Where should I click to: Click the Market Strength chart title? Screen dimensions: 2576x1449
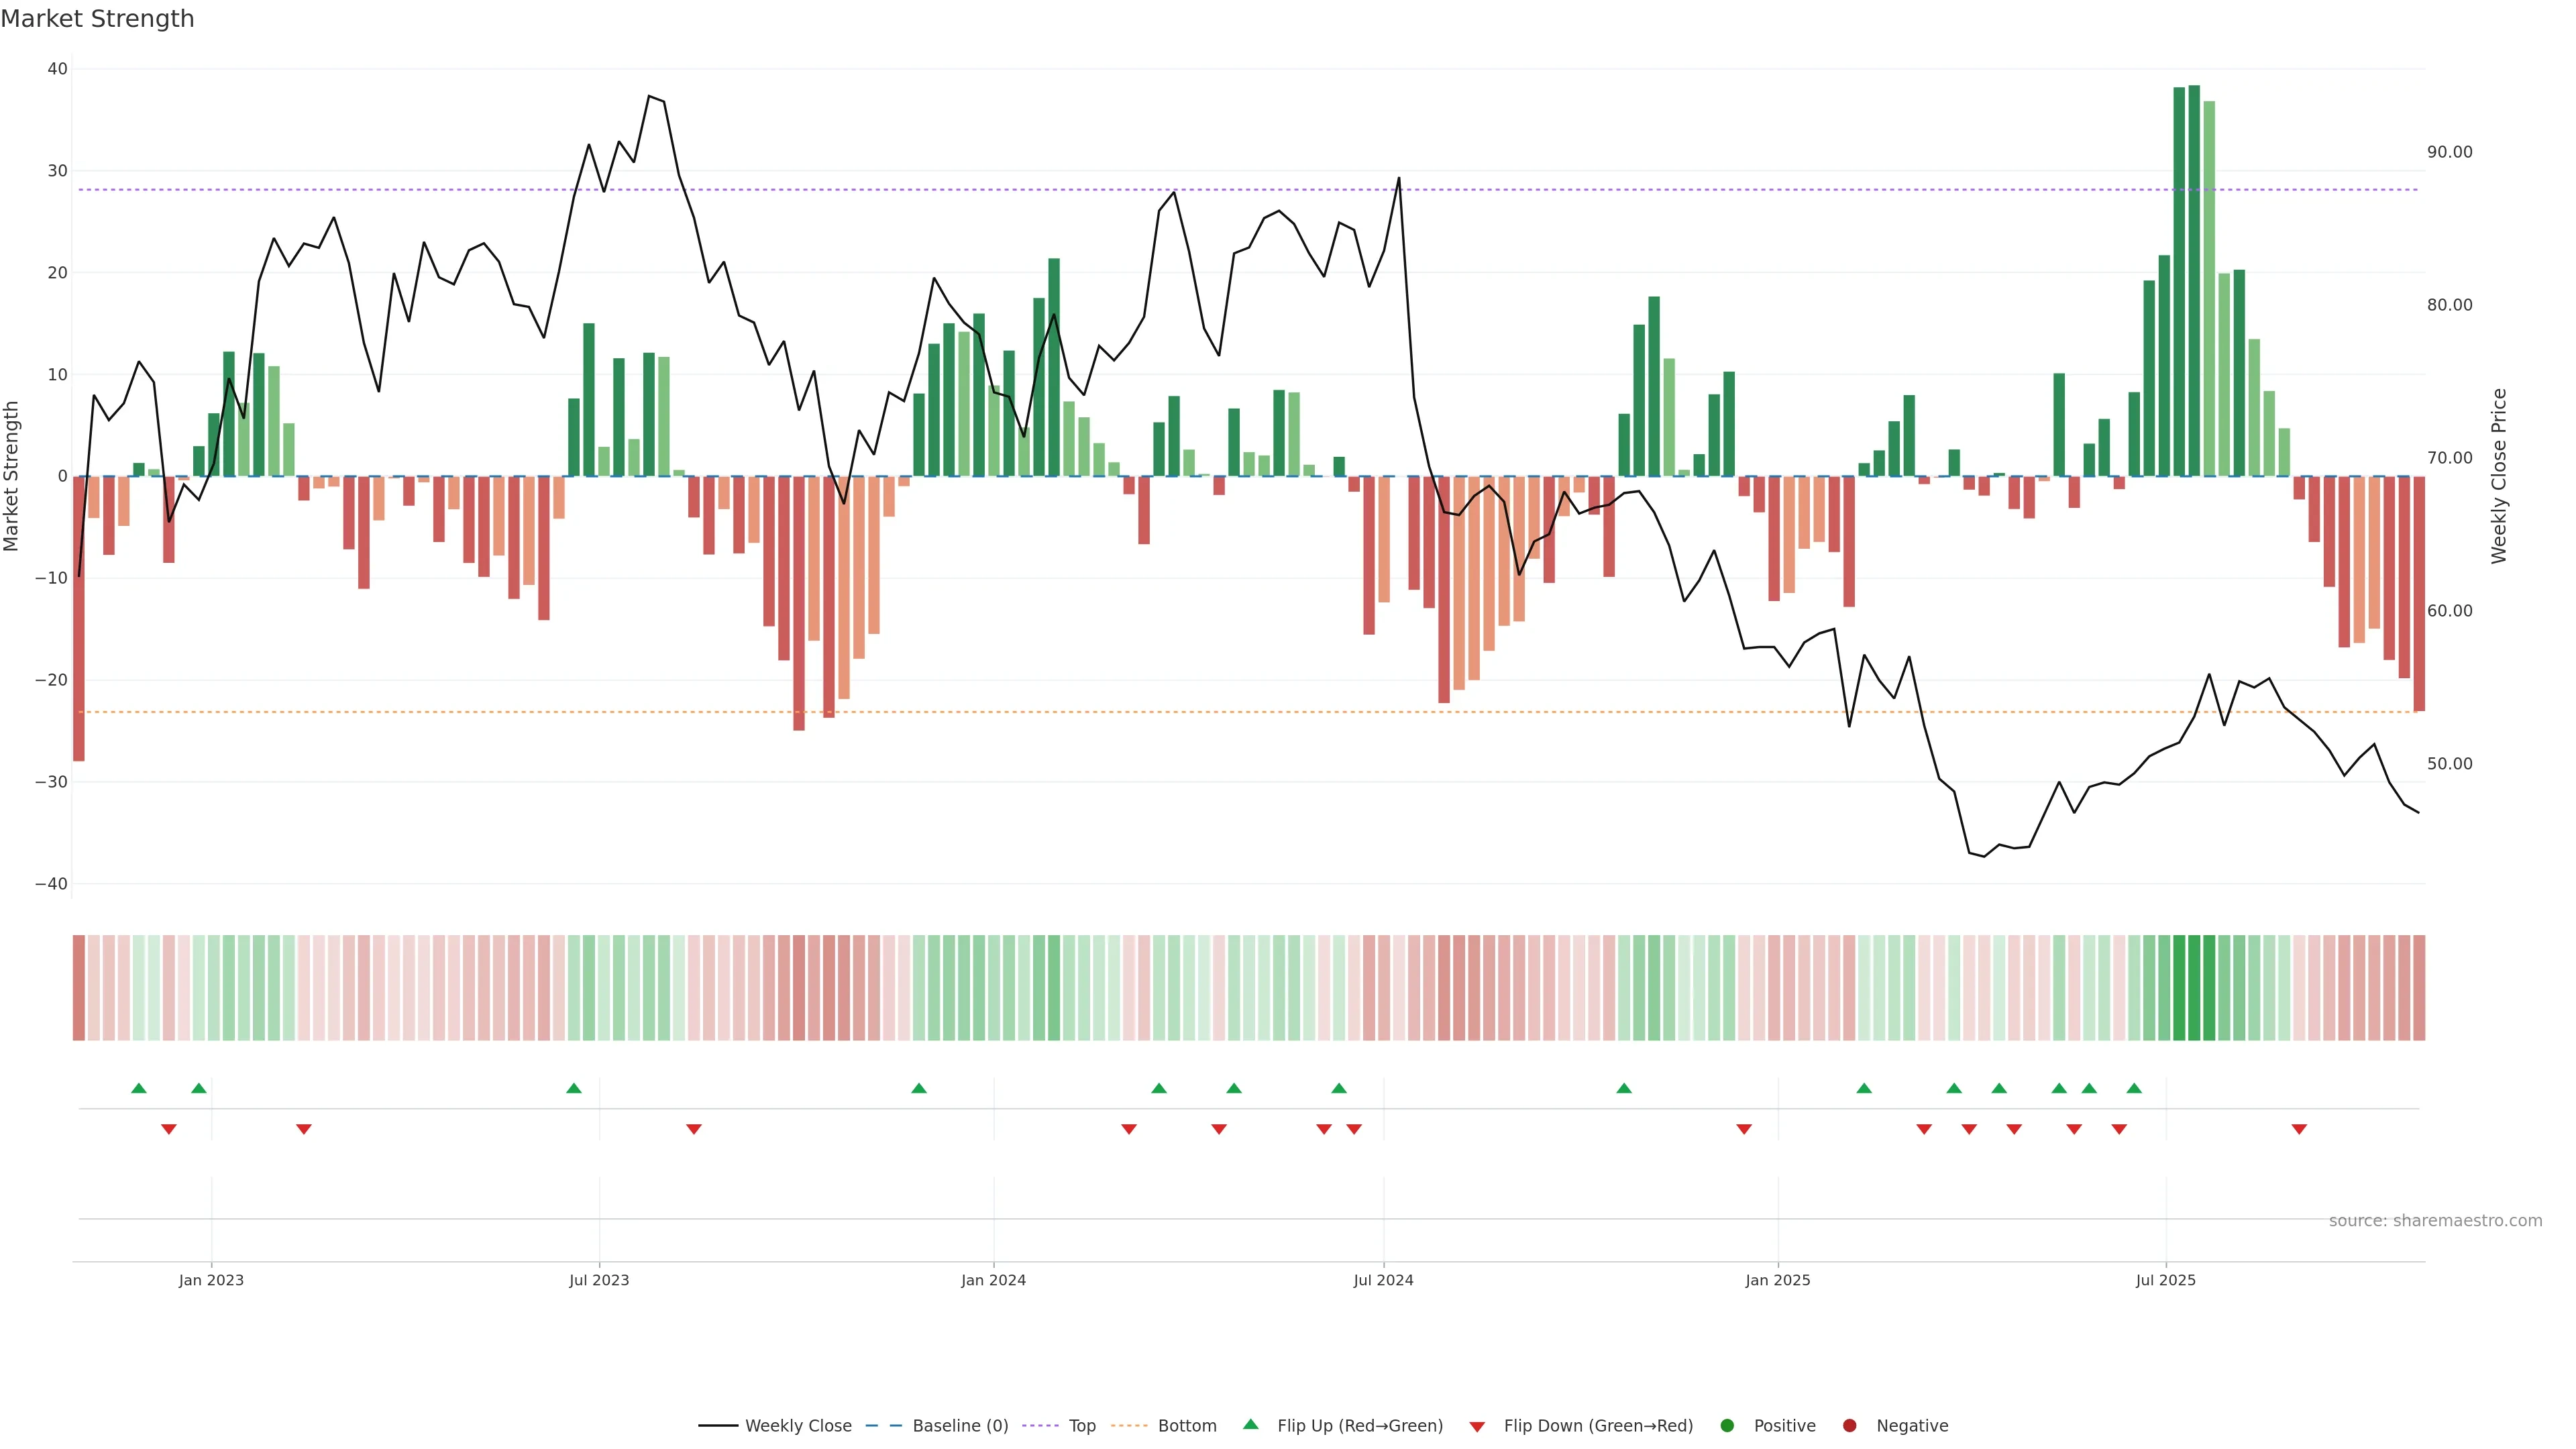click(x=97, y=19)
